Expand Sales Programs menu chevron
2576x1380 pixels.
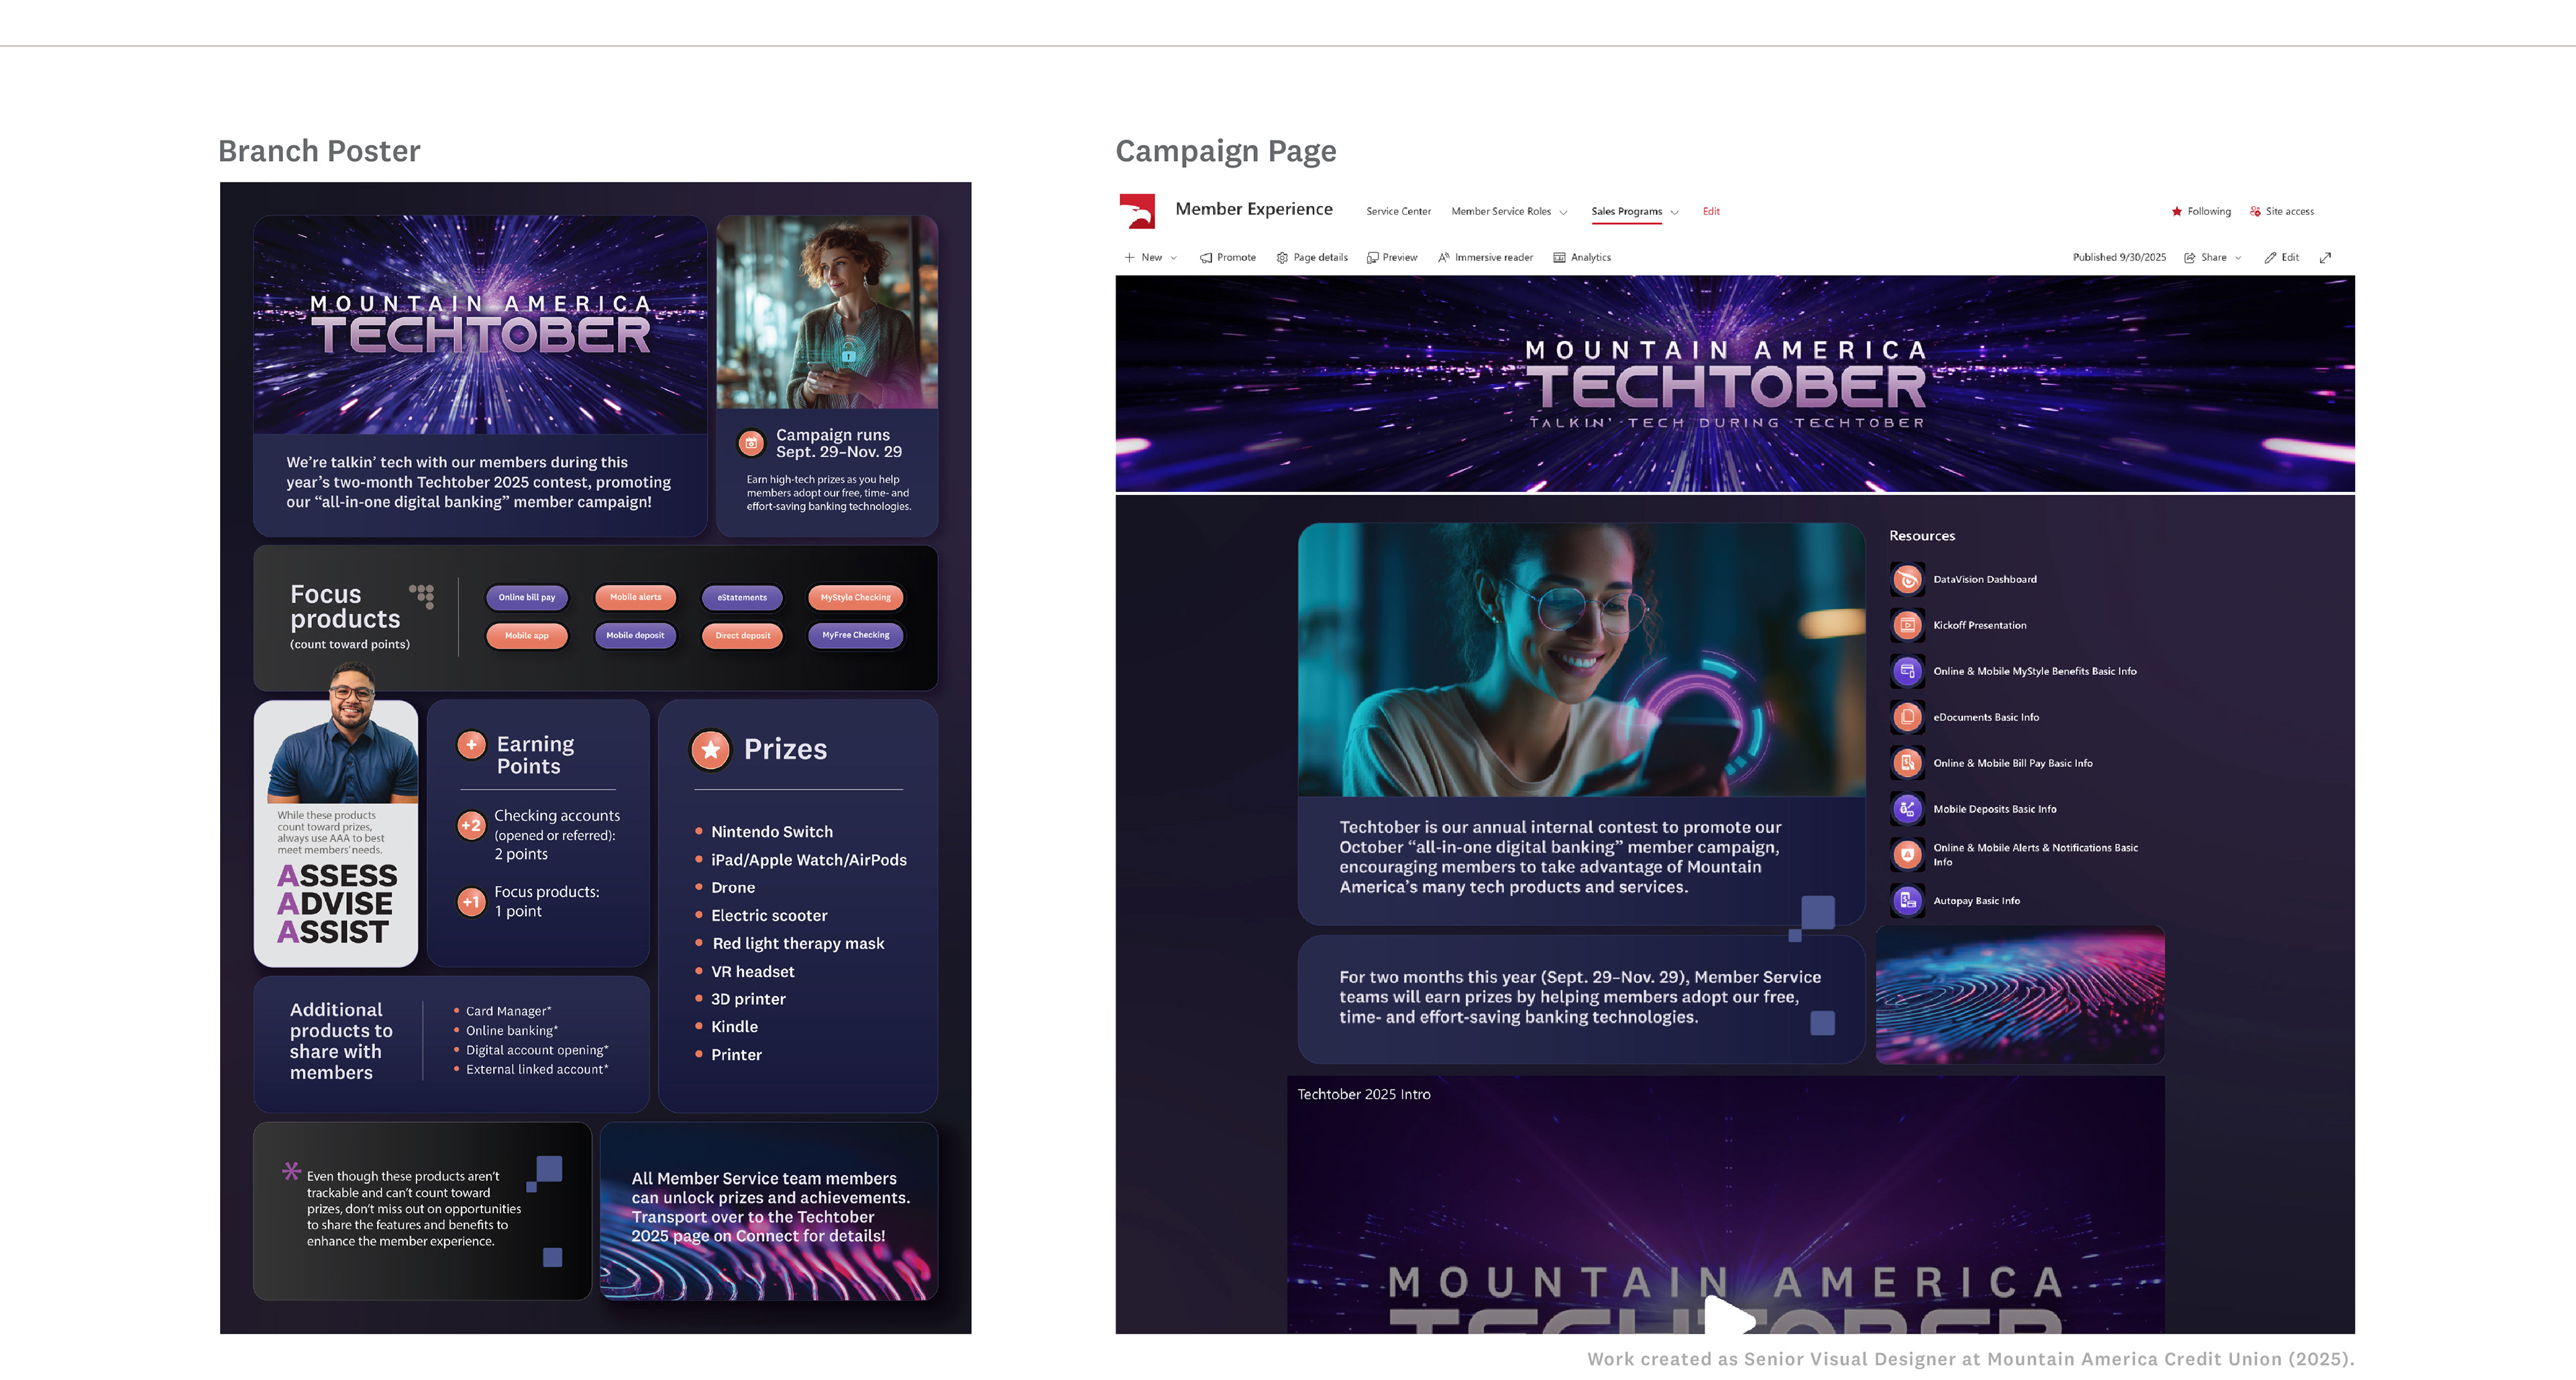point(1674,212)
